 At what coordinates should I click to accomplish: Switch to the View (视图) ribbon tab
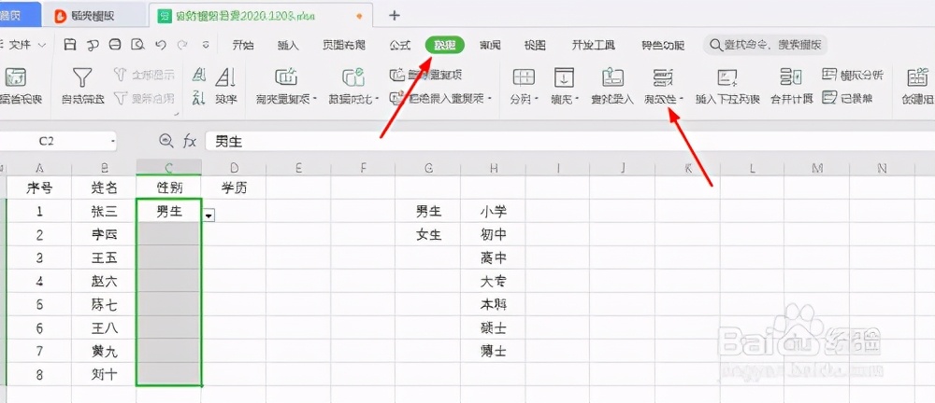(535, 45)
